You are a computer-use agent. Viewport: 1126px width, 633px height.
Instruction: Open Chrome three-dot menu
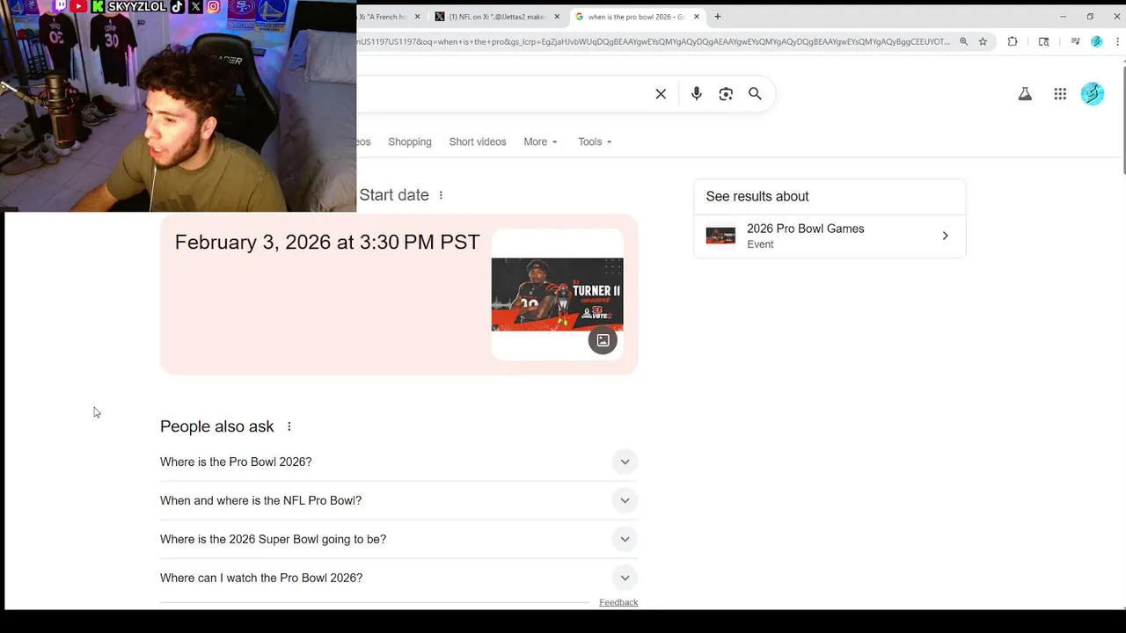pyautogui.click(x=1115, y=41)
